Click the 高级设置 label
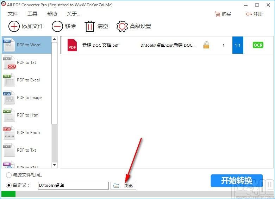Screen dimensions: 275x199 140,26
